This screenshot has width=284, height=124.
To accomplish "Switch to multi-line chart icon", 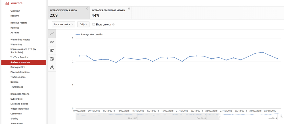I will click(52, 42).
